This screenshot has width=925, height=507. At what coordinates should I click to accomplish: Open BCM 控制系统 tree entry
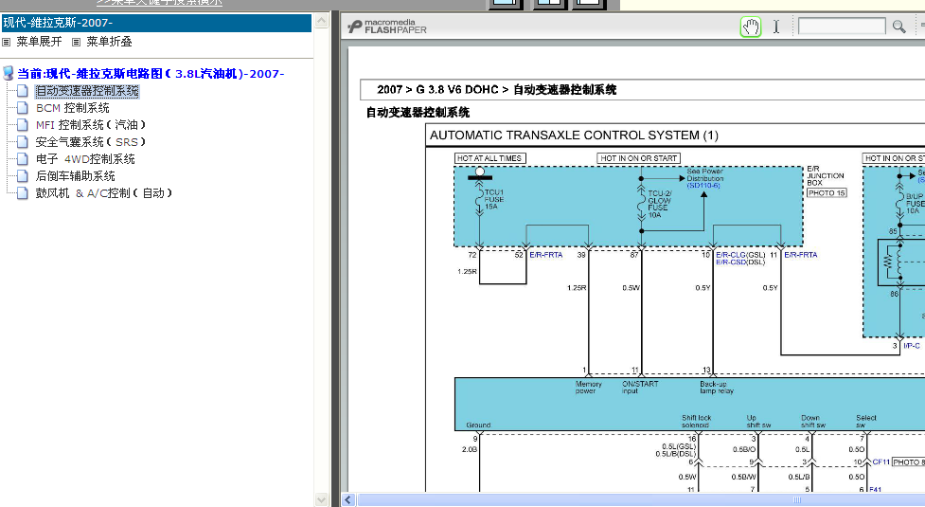73,108
